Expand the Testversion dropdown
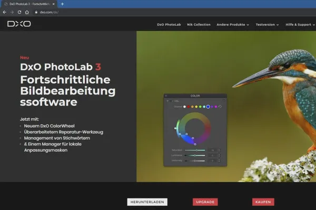Image resolution: width=316 pixels, height=210 pixels. (267, 25)
